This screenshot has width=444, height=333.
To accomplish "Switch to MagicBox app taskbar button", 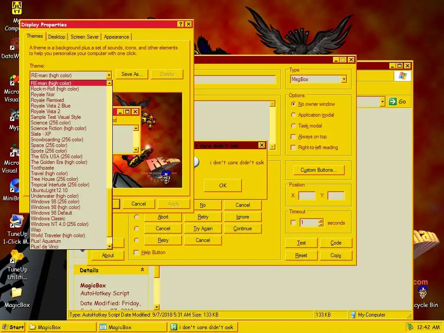I will [132, 327].
